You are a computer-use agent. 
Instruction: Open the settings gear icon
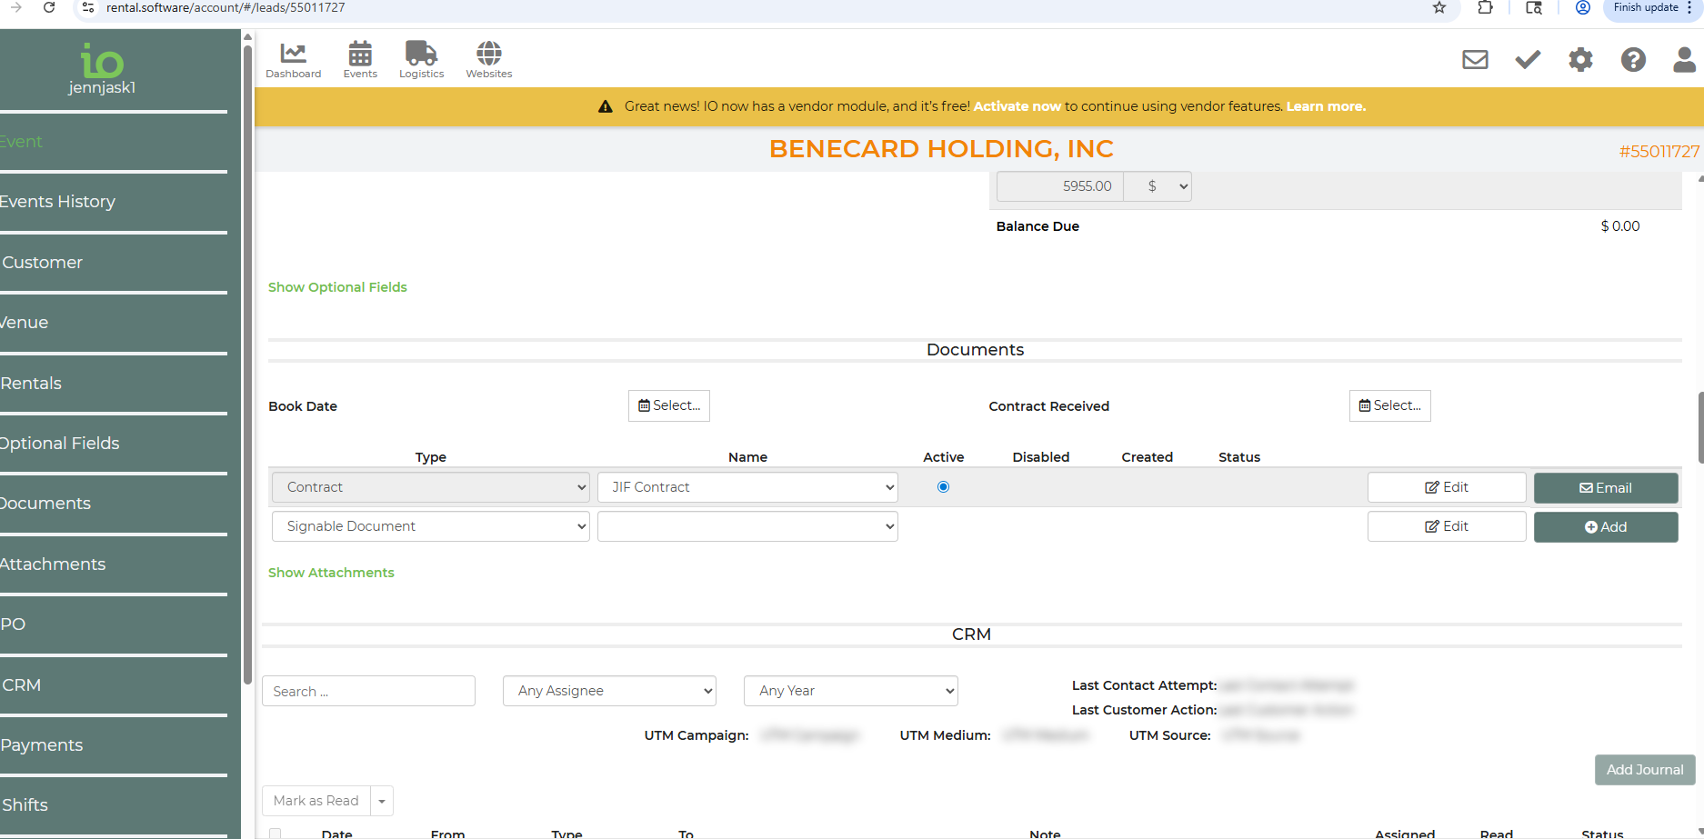pos(1580,60)
